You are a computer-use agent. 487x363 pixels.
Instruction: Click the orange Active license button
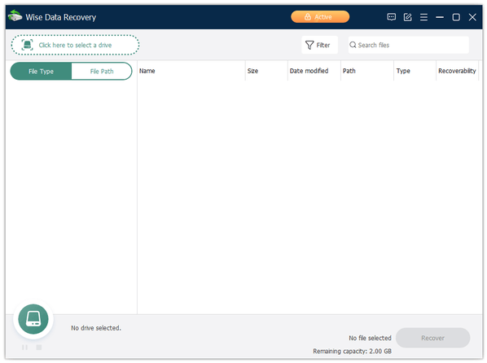pyautogui.click(x=320, y=17)
